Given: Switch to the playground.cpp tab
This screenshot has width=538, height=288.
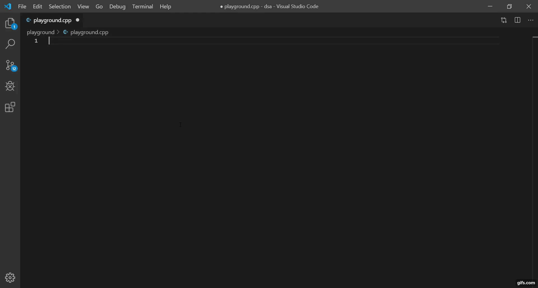Looking at the screenshot, I should pos(52,20).
